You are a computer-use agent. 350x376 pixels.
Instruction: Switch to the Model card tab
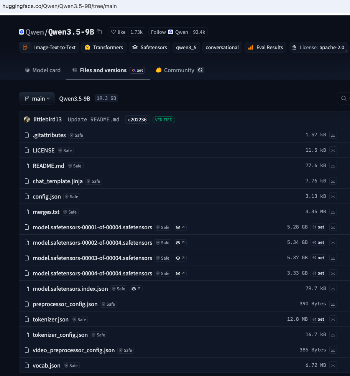(x=43, y=70)
